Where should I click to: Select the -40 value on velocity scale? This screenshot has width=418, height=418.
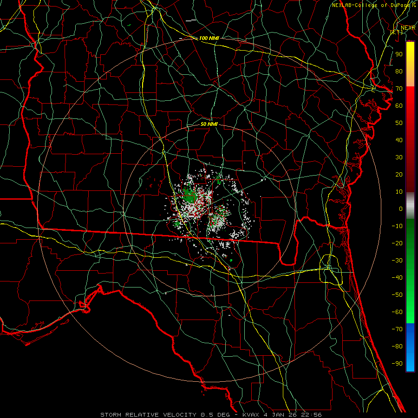(x=397, y=278)
